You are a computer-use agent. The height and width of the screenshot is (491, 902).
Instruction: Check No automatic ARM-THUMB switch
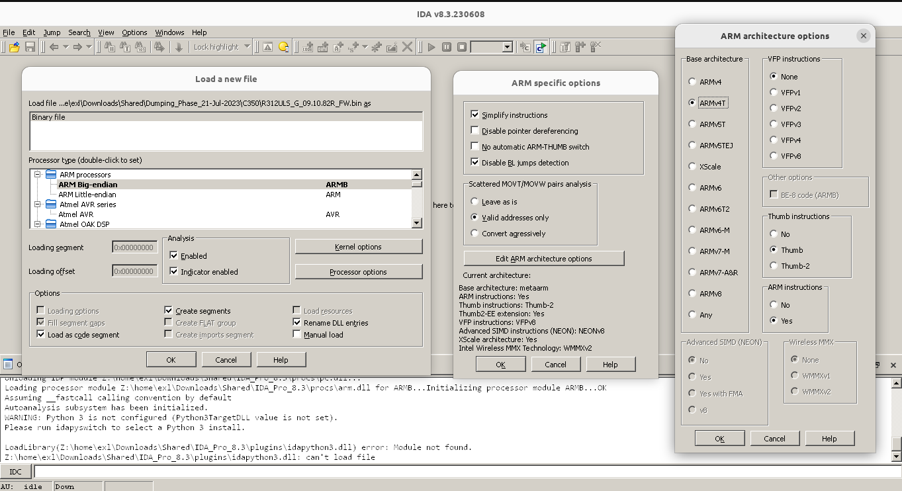click(x=474, y=146)
